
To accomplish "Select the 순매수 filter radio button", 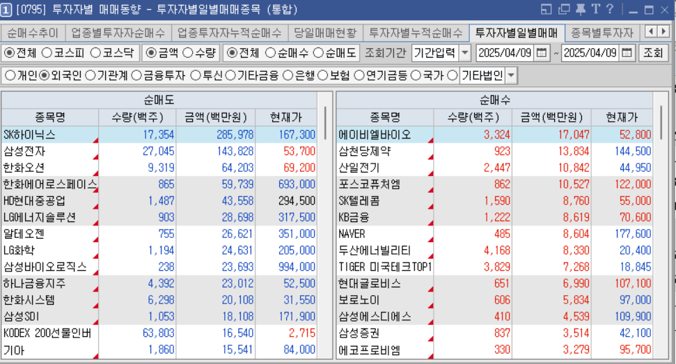I will point(270,53).
